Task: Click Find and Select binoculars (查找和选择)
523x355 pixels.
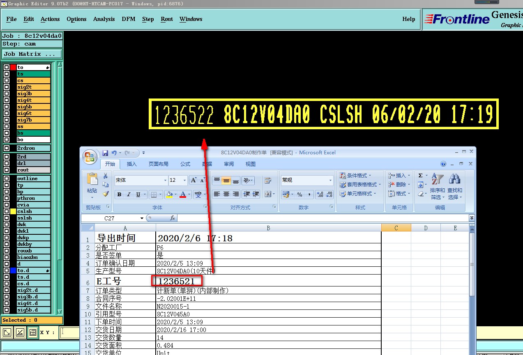Action: pos(455,186)
